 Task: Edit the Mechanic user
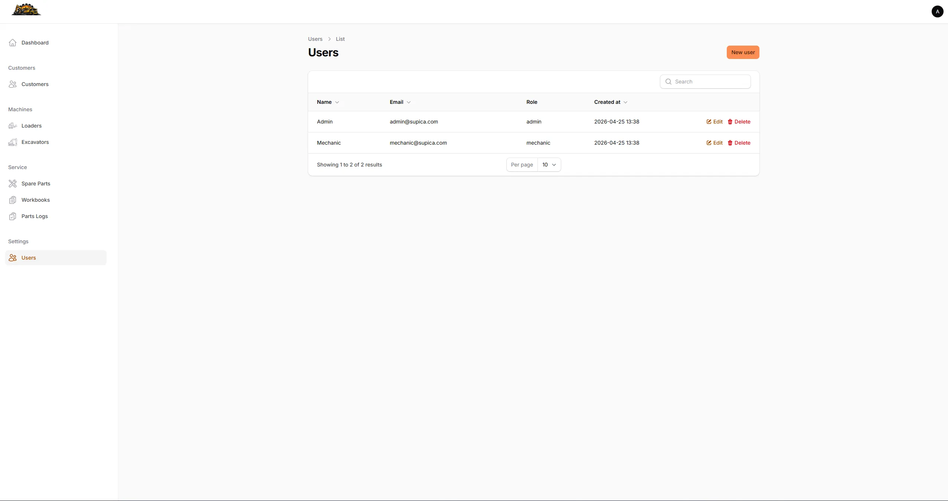coord(715,143)
